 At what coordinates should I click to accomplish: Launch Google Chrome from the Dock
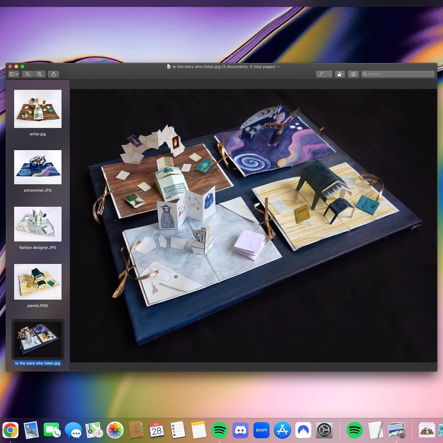tap(10, 430)
